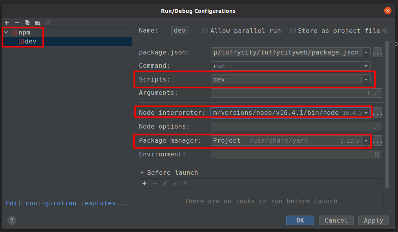Add a new run configuration
This screenshot has height=232, width=398.
click(7, 23)
